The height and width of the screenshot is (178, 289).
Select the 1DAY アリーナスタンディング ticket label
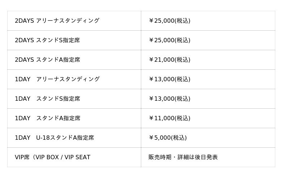click(57, 79)
